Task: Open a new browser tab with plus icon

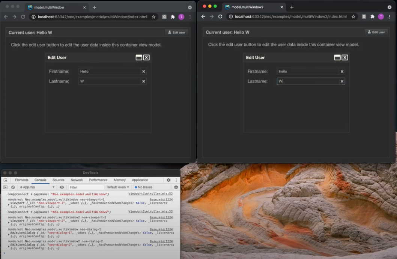Action: pyautogui.click(x=95, y=7)
